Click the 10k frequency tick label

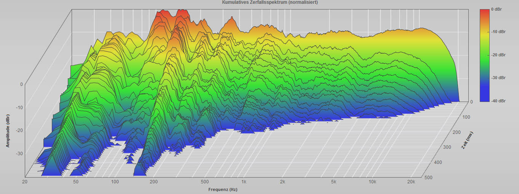pyautogui.click(x=372, y=182)
